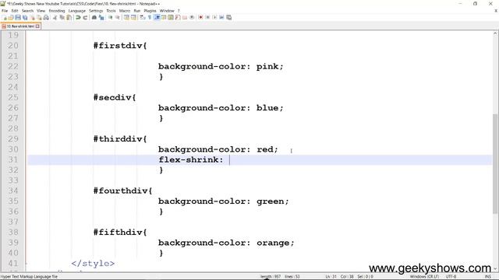Open the File menu
Image resolution: width=499 pixels, height=280 pixels.
(5, 11)
